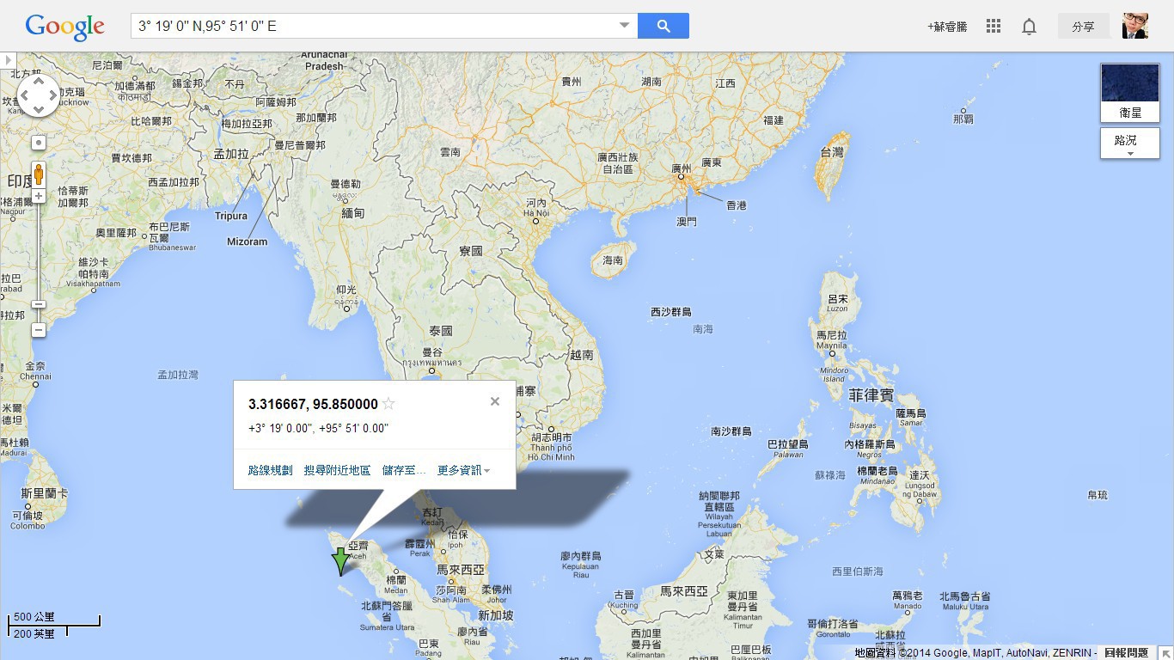Click the zoom in plus button
Screen dimensions: 1174x660
(x=39, y=197)
